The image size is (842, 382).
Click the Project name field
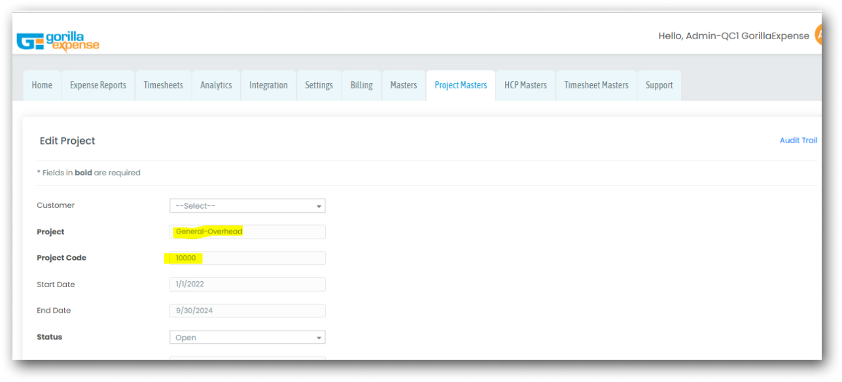point(247,232)
